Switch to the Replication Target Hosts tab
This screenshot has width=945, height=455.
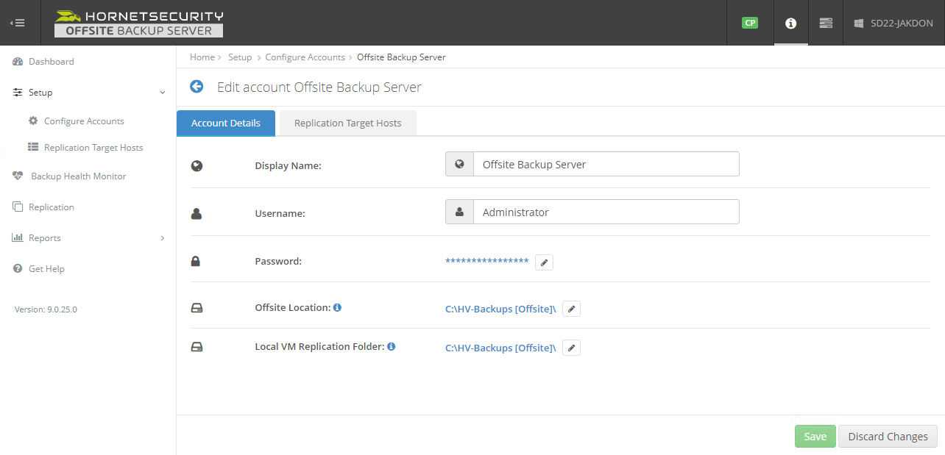347,123
